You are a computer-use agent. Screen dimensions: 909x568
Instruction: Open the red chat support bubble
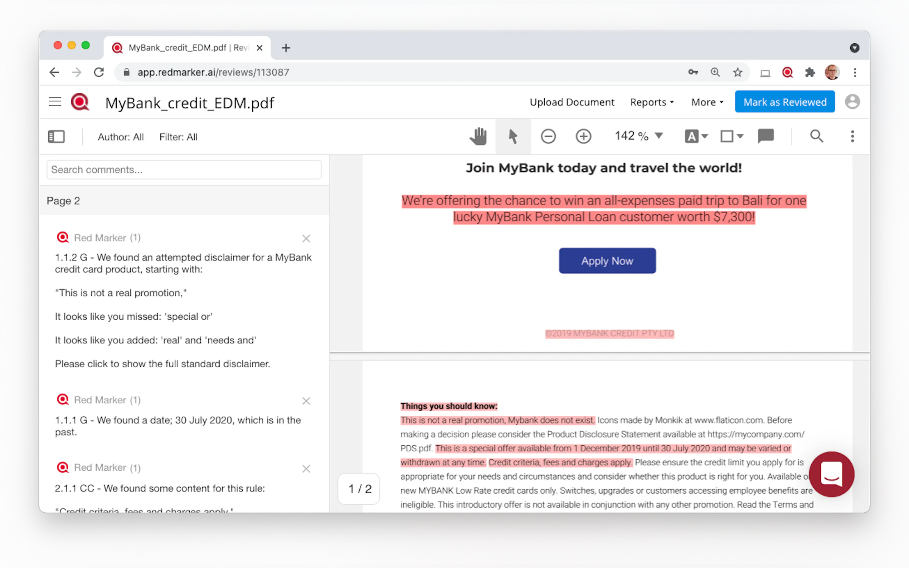(831, 474)
